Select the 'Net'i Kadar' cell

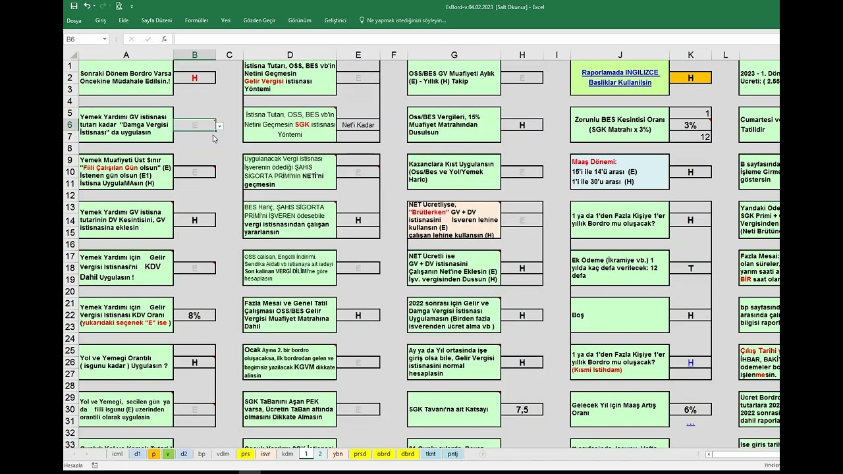pos(358,125)
